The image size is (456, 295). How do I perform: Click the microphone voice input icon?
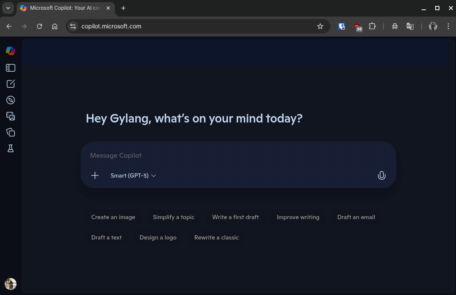[381, 175]
